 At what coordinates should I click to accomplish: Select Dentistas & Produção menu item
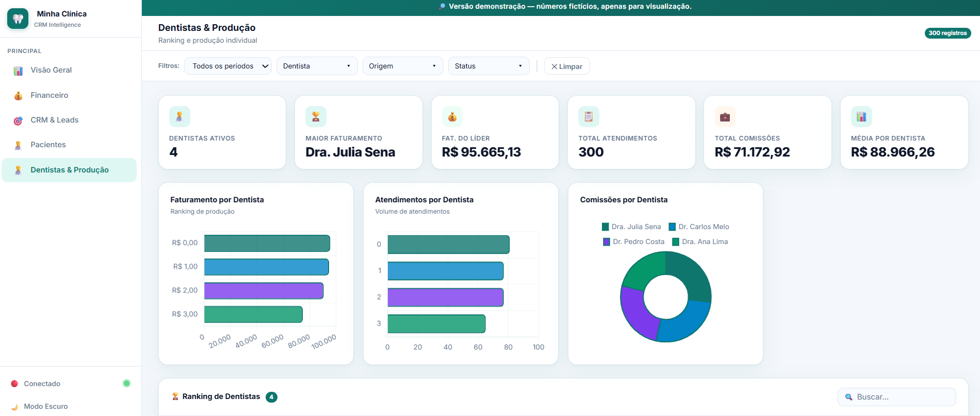(x=69, y=170)
